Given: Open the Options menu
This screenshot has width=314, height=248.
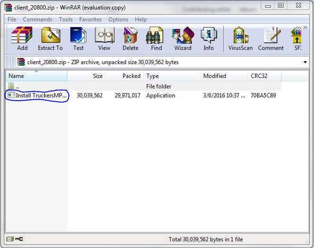Looking at the screenshot, I should pos(118,19).
